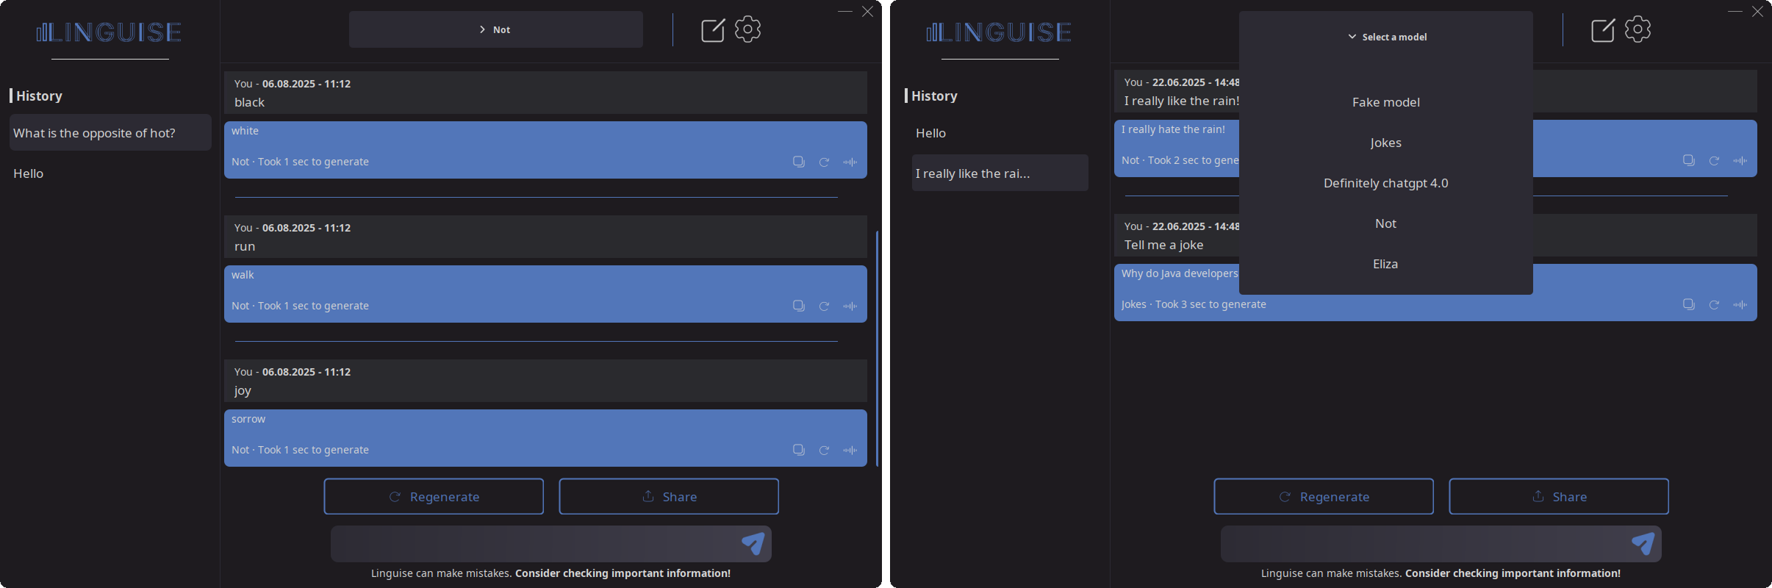The image size is (1772, 588).
Task: Choose 'Eliza' from model list
Action: [x=1386, y=264]
